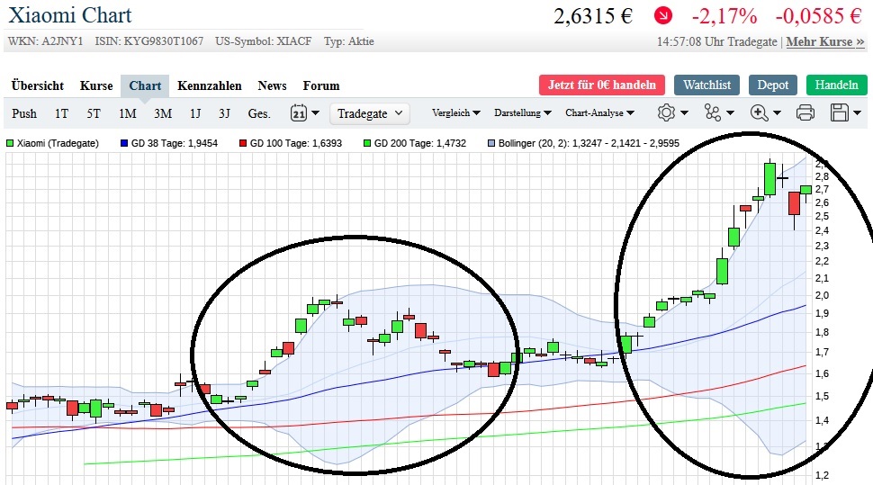Open the chart settings gear icon
Screen dimensions: 873x485
coord(666,113)
